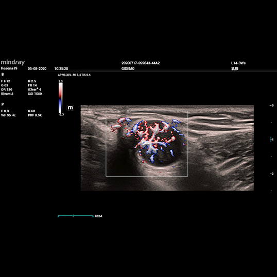Screen dimensions: 277x277
Task: Click the iBeam 2 setting
Action: (7, 94)
